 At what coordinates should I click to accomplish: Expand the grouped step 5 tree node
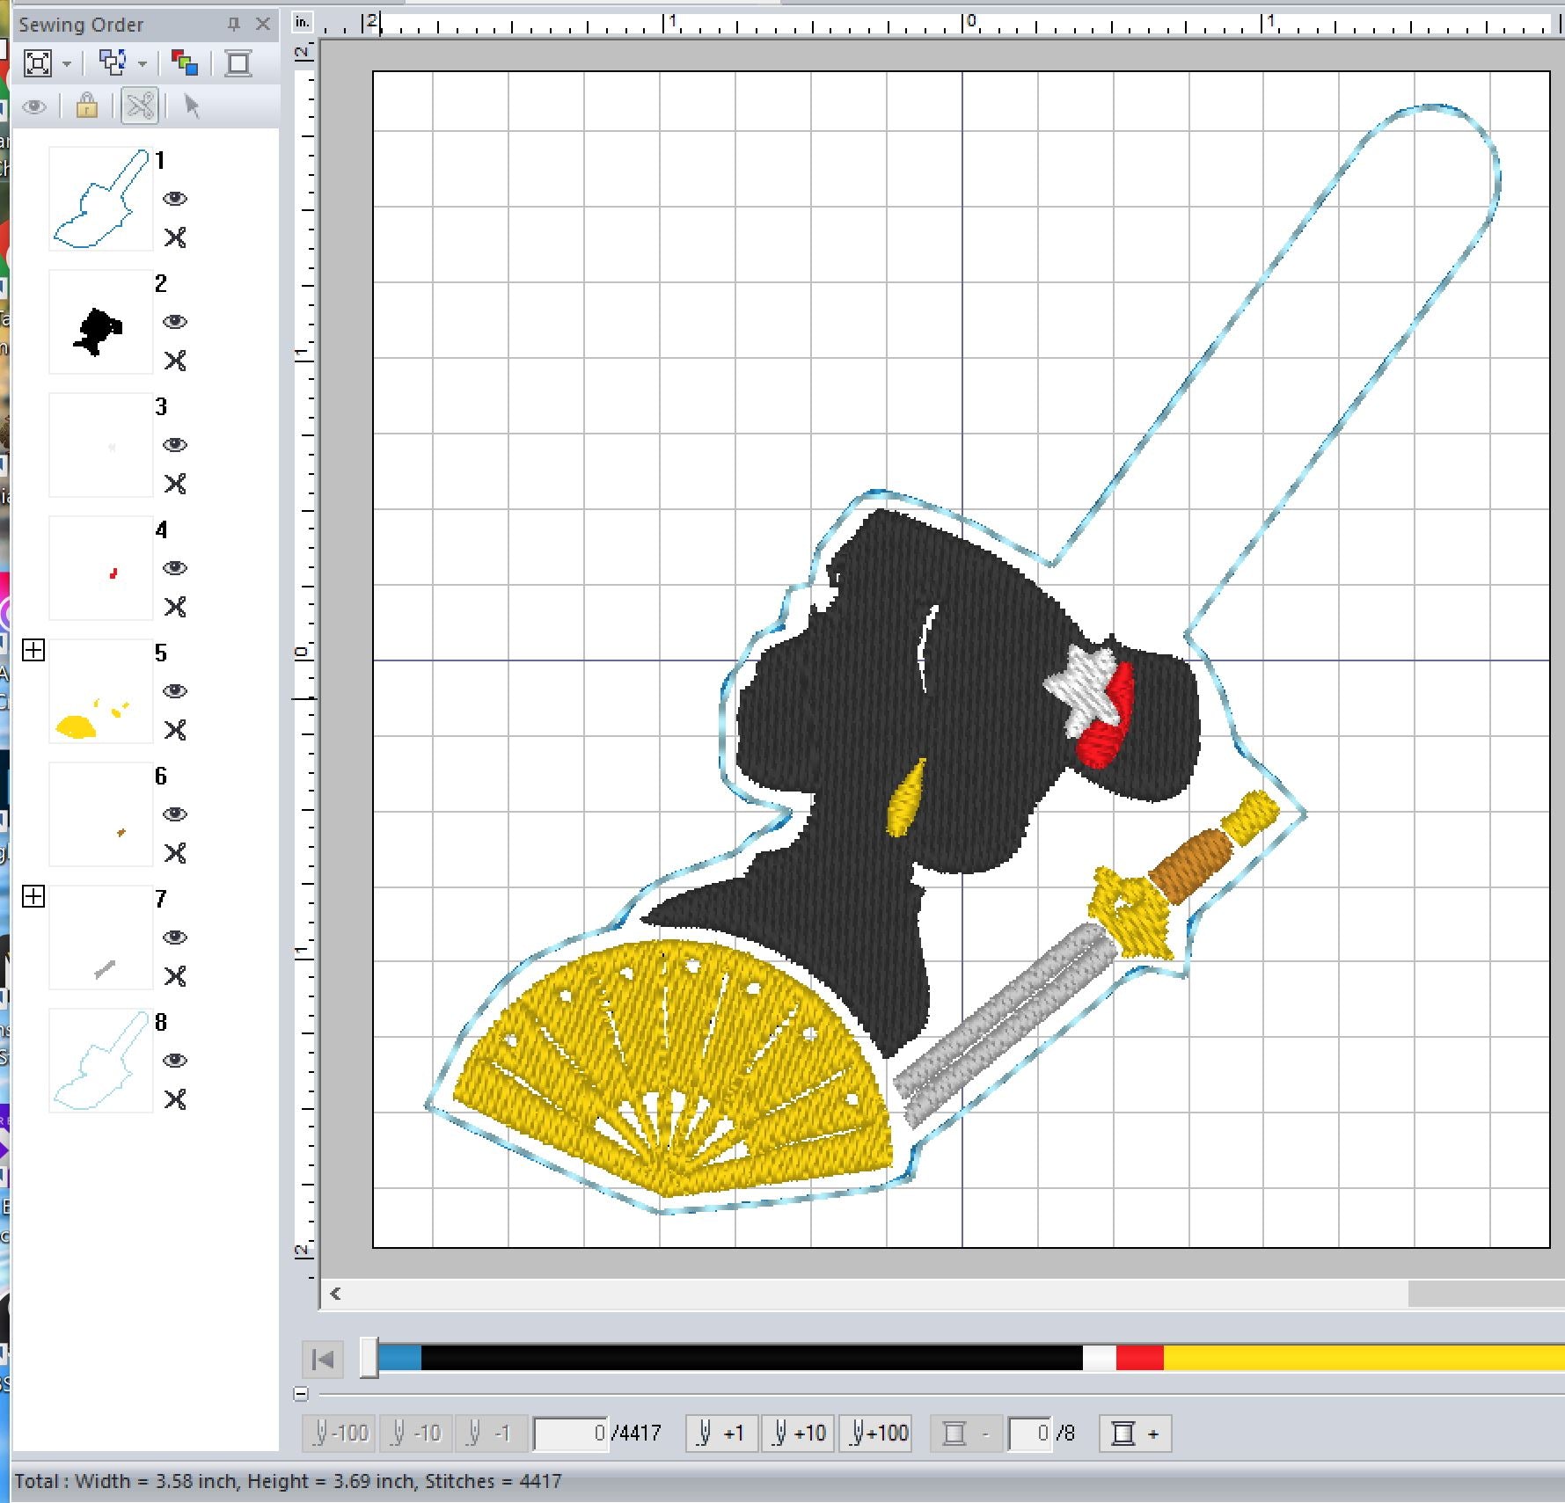click(33, 650)
